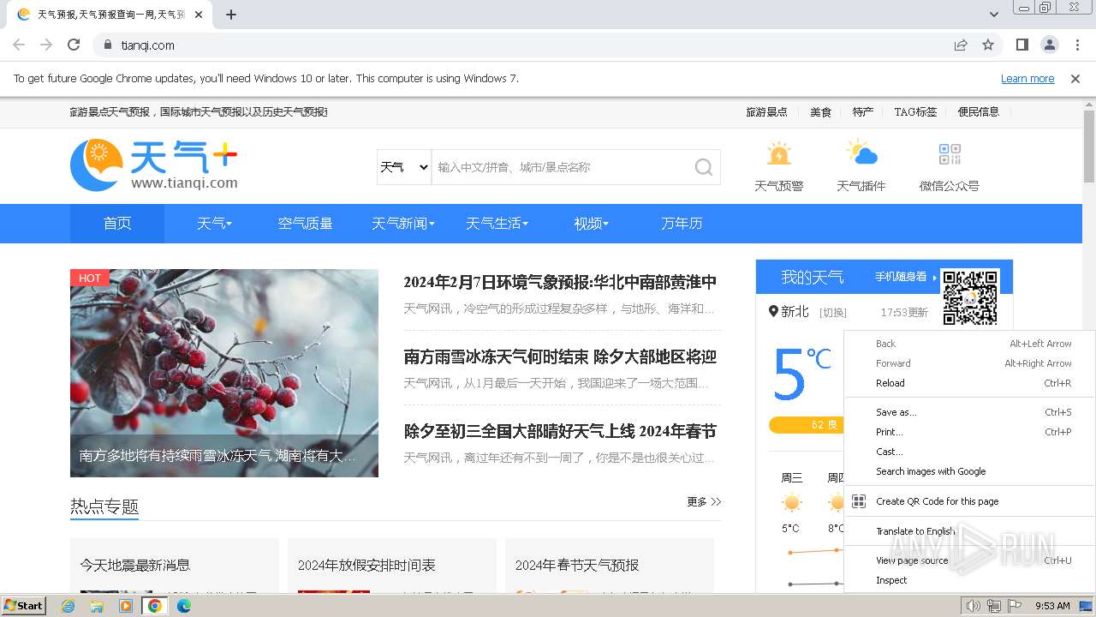The image size is (1096, 617).
Task: Open the Chrome profile avatar
Action: [1050, 45]
